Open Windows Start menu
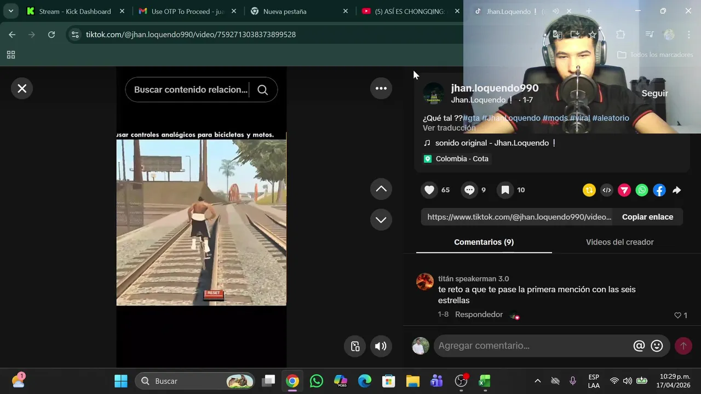Viewport: 701px width, 394px height. 121,381
